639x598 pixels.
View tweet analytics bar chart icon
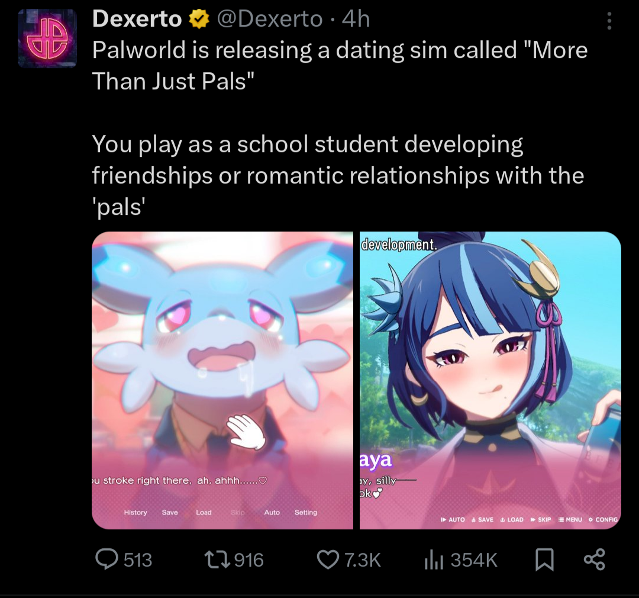[434, 560]
